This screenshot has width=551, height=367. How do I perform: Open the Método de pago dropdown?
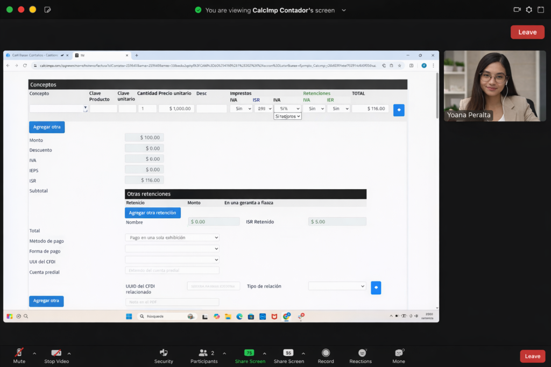pyautogui.click(x=172, y=238)
